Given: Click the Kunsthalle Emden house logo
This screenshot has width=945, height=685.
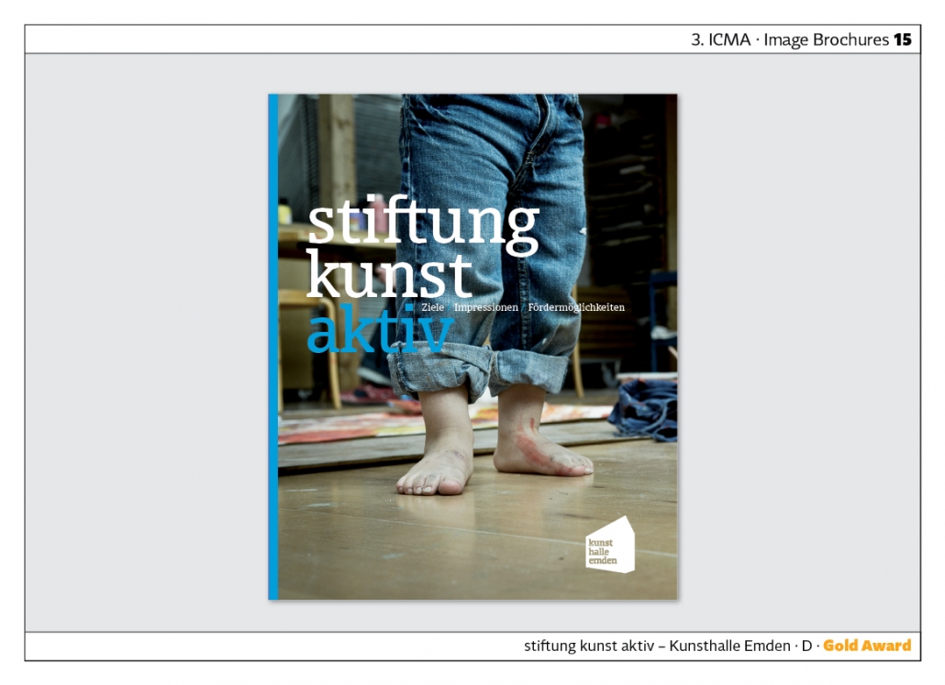Looking at the screenshot, I should point(610,545).
